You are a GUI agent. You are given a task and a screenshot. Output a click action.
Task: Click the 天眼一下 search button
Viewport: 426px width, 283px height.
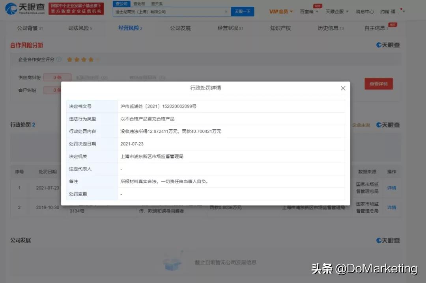click(243, 11)
